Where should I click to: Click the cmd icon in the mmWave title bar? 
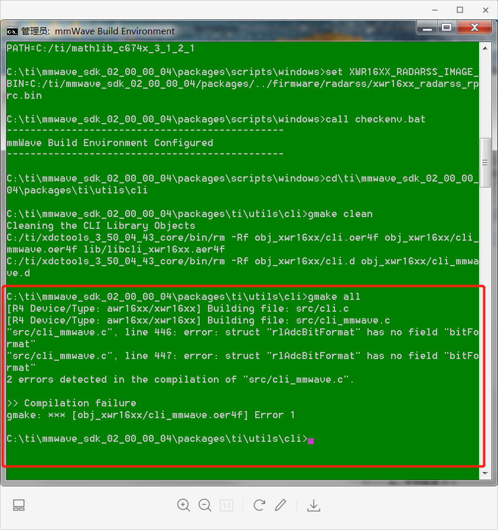click(12, 31)
